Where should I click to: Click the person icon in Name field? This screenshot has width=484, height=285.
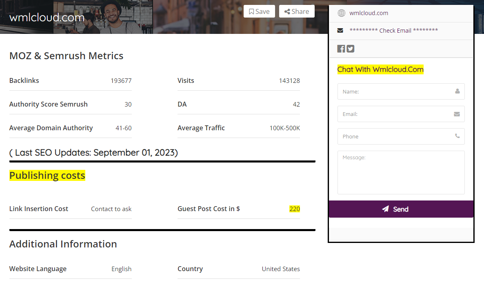457,91
